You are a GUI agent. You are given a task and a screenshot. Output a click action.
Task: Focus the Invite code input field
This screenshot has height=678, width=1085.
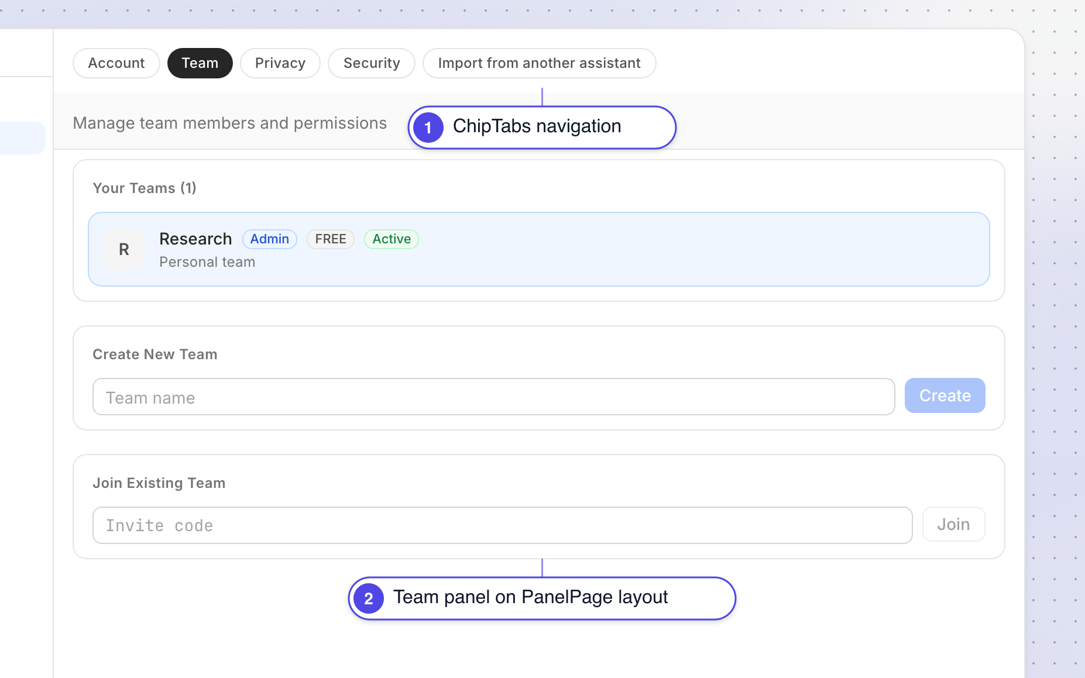503,525
